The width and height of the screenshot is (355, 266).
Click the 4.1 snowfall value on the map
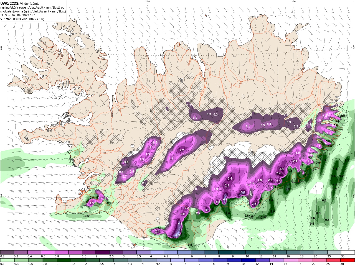[x=180, y=224]
